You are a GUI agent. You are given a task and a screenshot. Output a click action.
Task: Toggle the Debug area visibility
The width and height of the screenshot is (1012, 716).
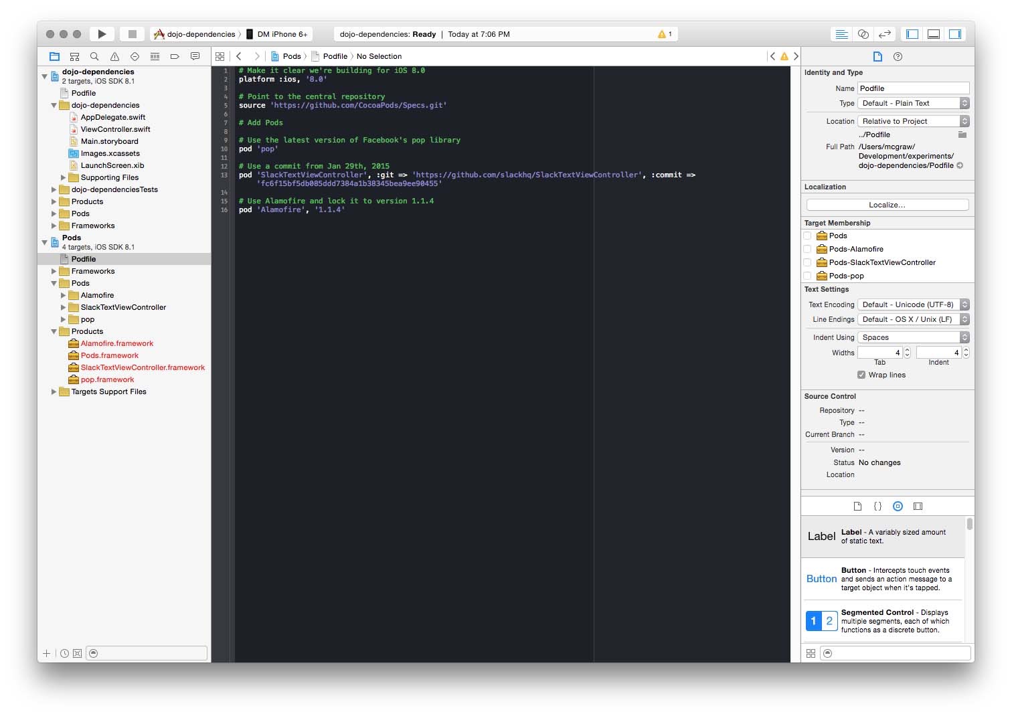[934, 34]
